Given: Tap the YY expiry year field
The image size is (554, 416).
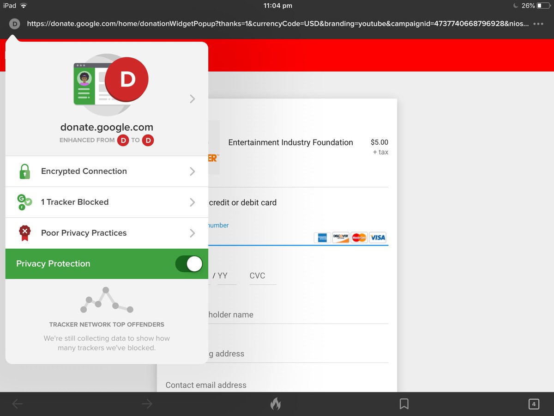Looking at the screenshot, I should 227,276.
